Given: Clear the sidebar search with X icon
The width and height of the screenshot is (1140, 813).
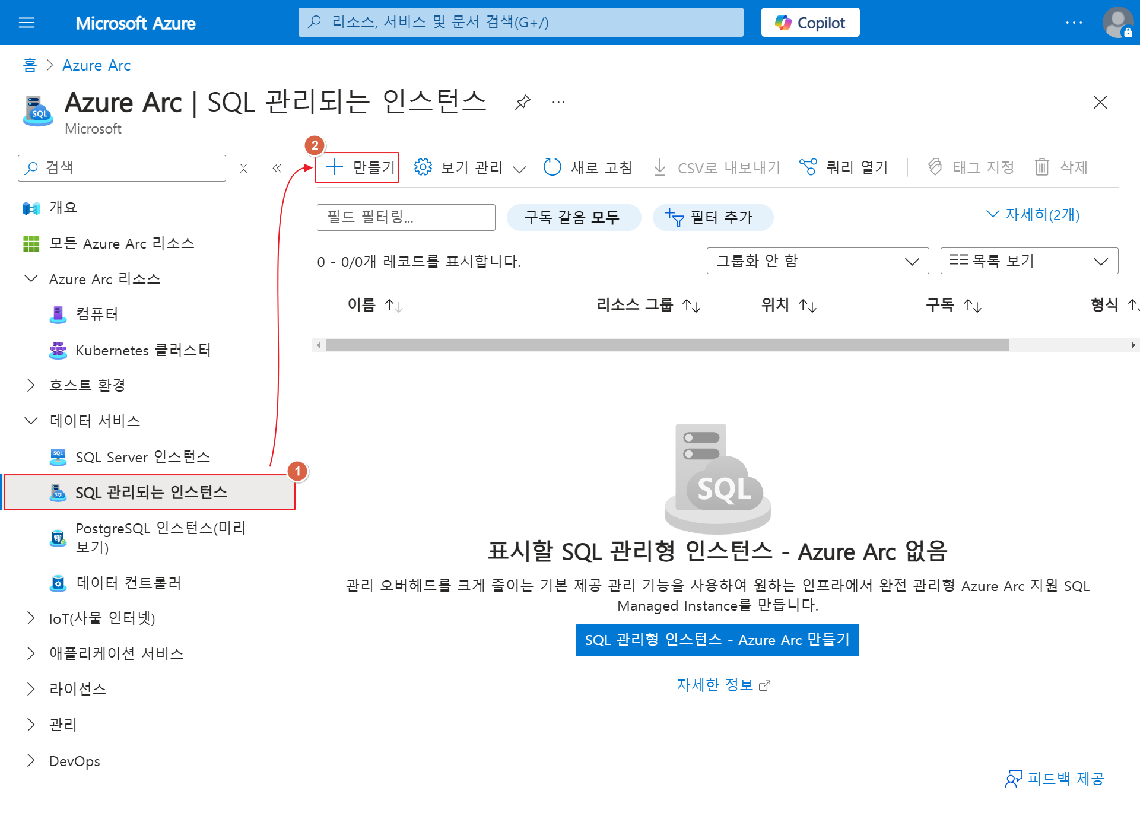Looking at the screenshot, I should click(x=243, y=168).
